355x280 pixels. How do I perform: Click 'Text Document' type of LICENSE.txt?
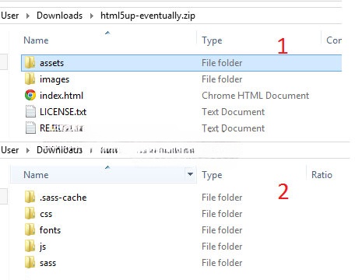coord(234,112)
